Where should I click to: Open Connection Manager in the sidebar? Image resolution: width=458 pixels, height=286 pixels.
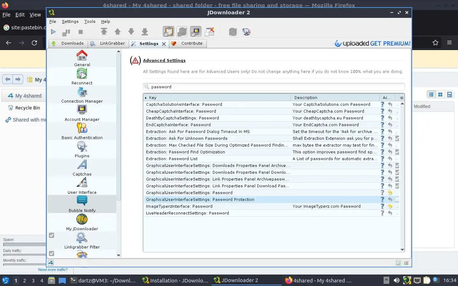pyautogui.click(x=82, y=95)
